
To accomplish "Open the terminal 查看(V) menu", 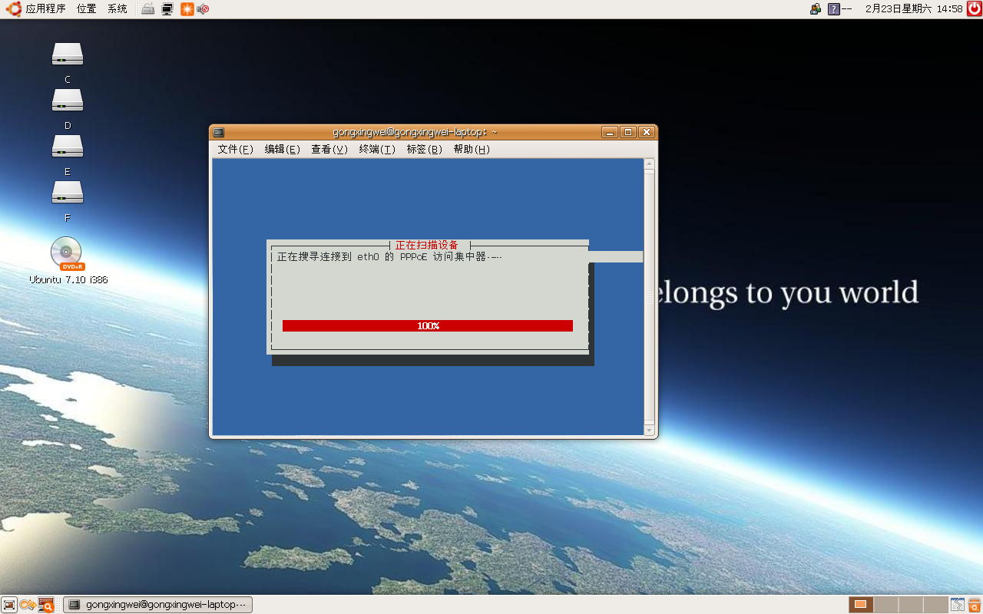I will [329, 150].
